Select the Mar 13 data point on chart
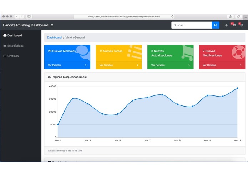This screenshot has height=176, width=248. click(x=237, y=88)
